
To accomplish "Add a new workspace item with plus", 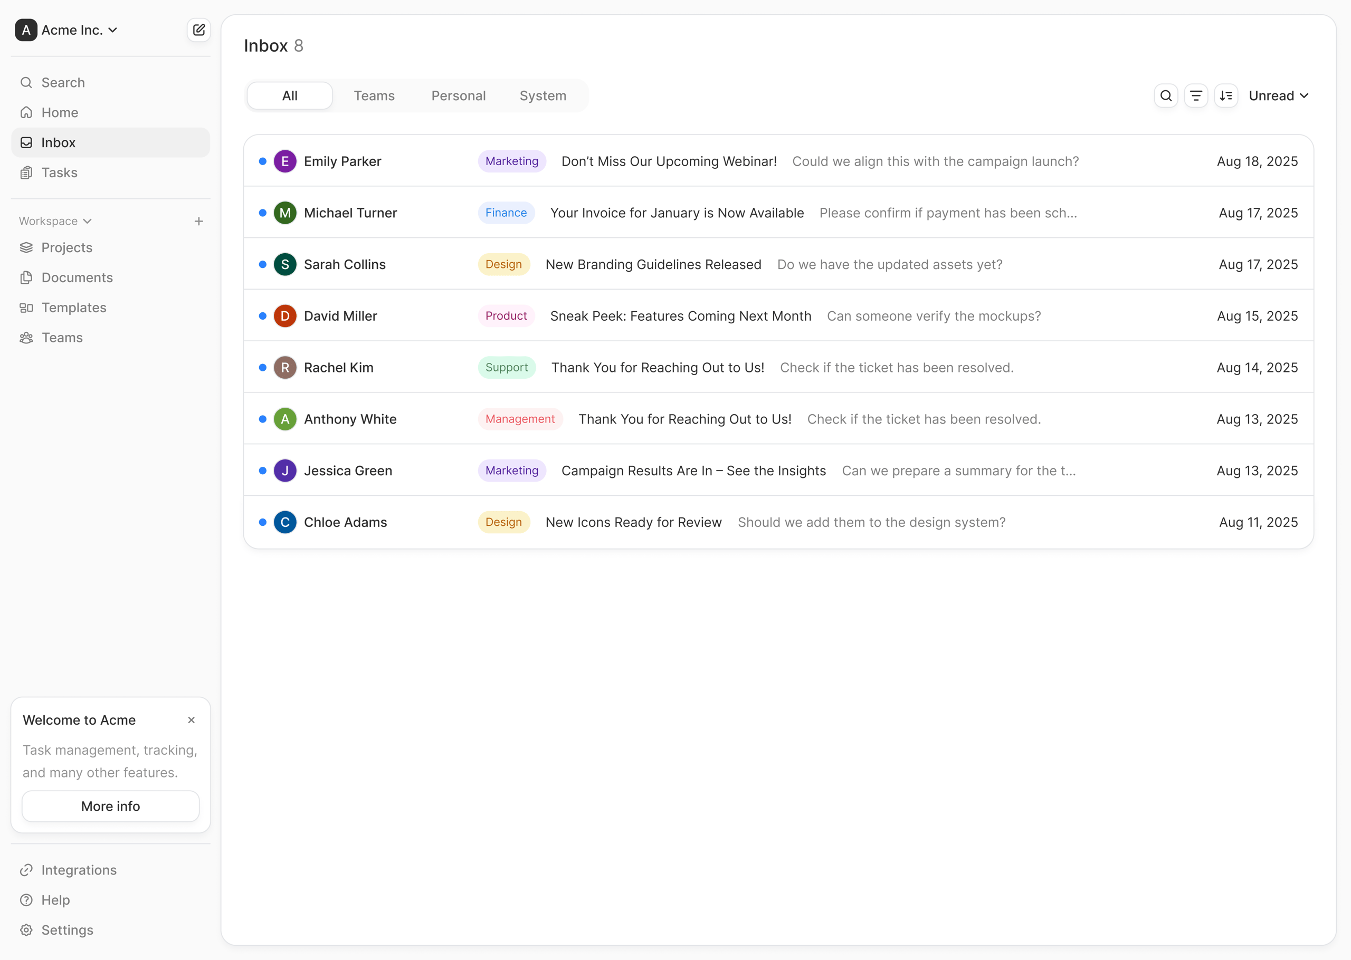I will click(x=198, y=221).
